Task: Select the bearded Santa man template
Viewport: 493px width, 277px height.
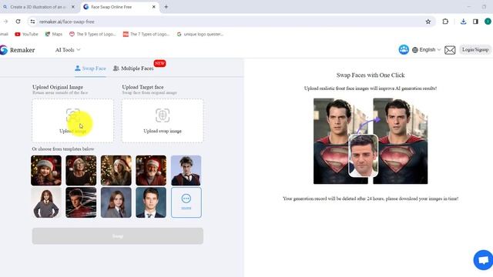Action: 151,171
